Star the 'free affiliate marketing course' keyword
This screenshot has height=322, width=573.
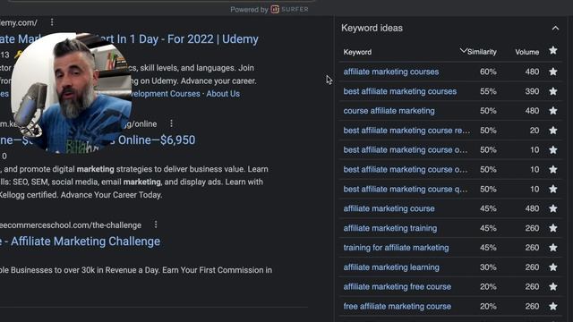553,306
